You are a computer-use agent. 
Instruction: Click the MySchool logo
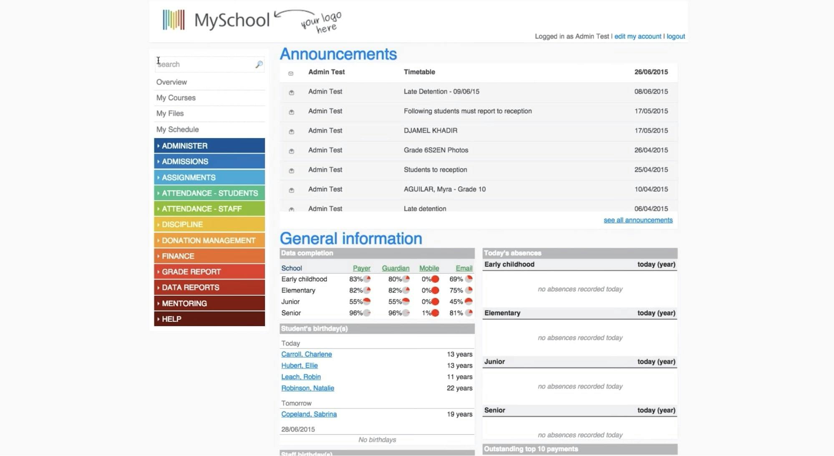pyautogui.click(x=216, y=20)
